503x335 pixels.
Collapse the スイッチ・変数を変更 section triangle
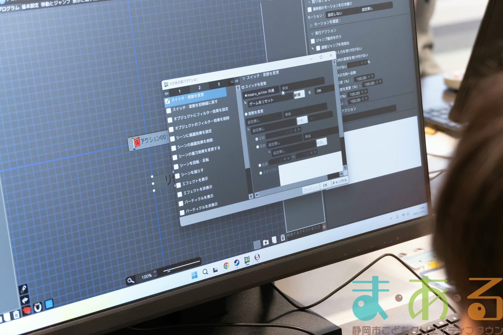click(244, 78)
